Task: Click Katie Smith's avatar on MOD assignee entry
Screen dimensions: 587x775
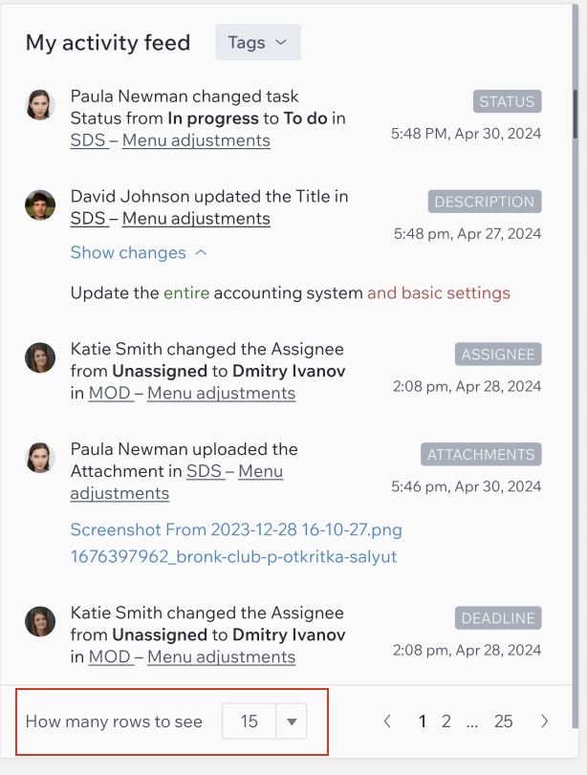Action: [40, 357]
